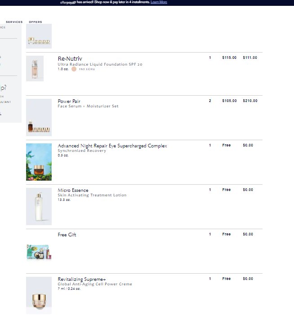Open the Revitalizing Supreme+ product title

(82, 279)
